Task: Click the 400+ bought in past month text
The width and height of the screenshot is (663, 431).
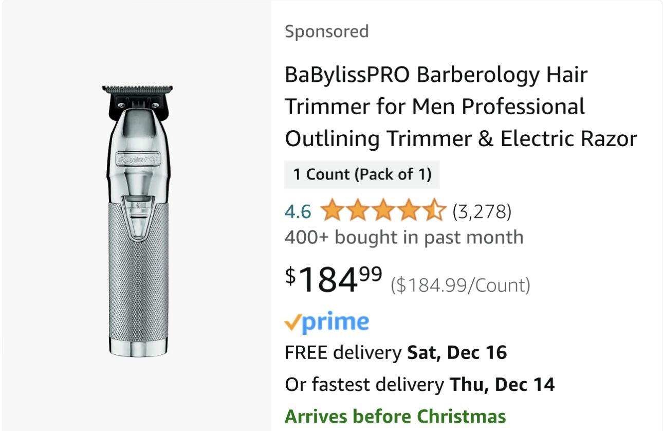Action: coord(403,237)
